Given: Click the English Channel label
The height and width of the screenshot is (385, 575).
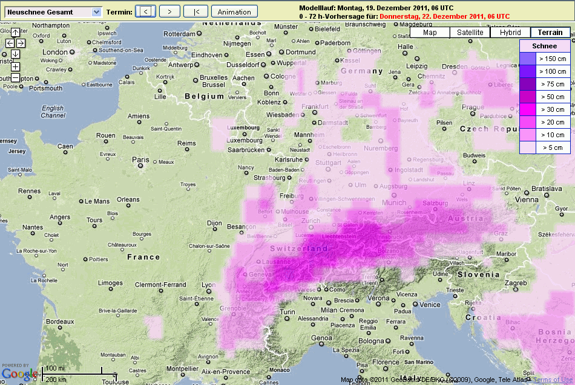Looking at the screenshot, I should point(53,112).
